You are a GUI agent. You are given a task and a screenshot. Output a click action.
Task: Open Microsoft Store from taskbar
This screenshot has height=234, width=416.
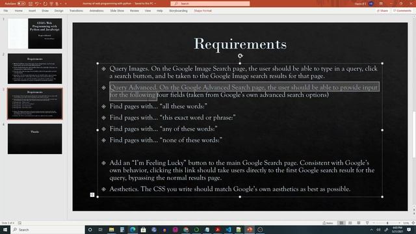coord(143,229)
